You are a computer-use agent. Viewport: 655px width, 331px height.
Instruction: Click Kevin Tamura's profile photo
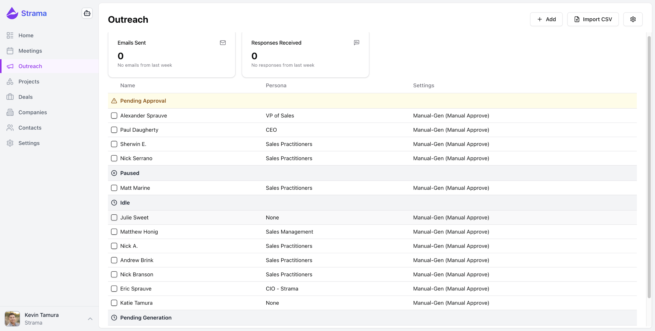[x=12, y=319]
